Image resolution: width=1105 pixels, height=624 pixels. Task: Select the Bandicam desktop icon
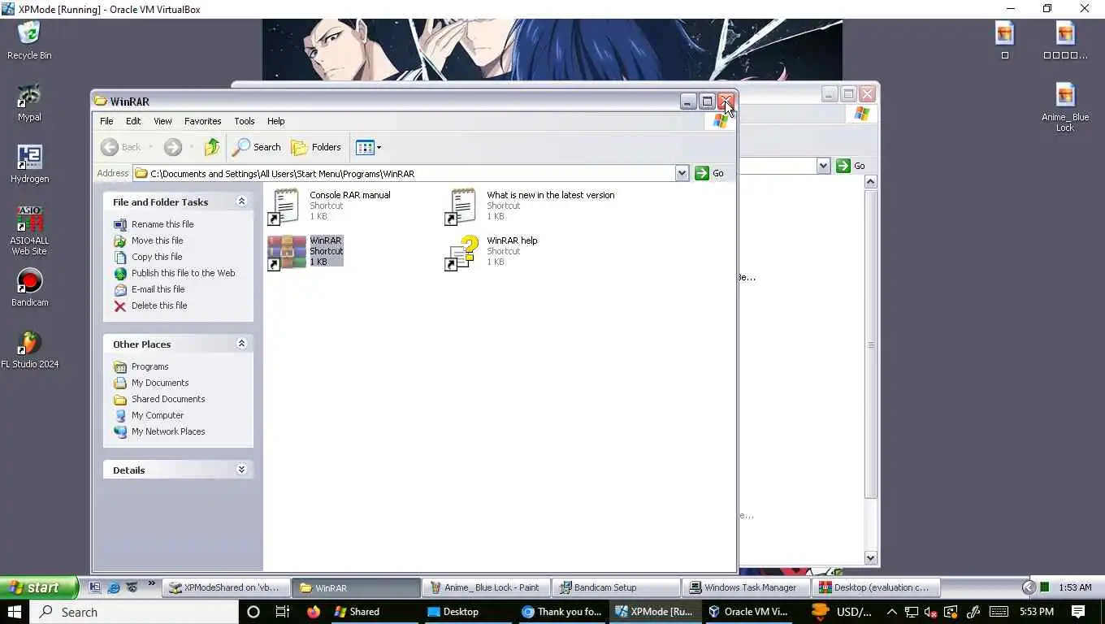tap(29, 288)
